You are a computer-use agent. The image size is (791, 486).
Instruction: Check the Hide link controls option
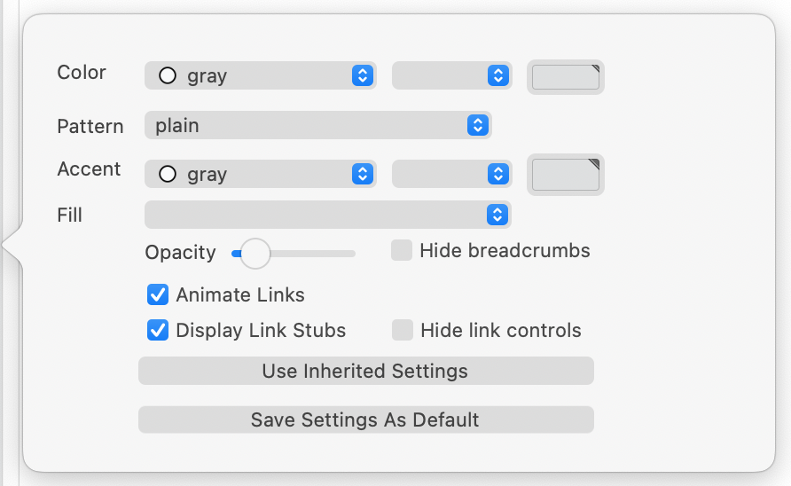(403, 331)
